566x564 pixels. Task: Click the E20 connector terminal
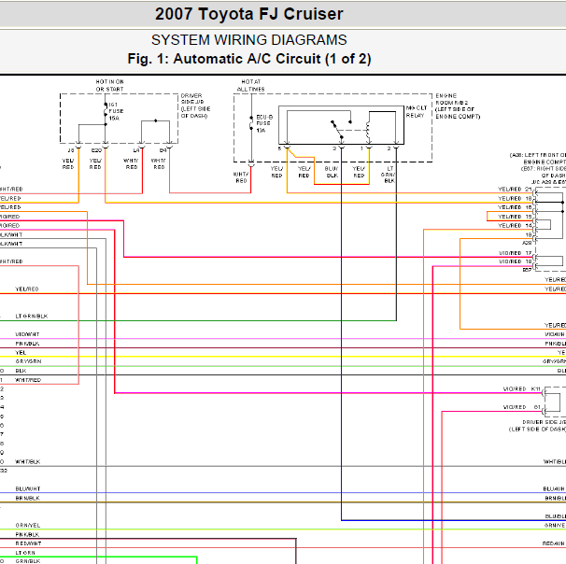(x=106, y=147)
